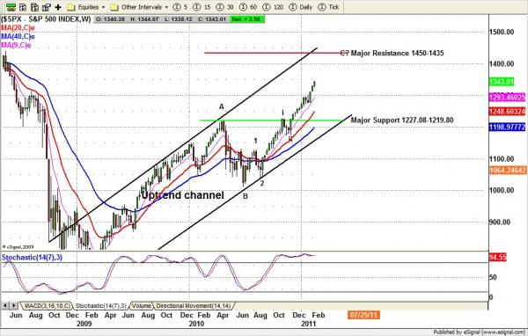The width and height of the screenshot is (528, 336).
Task: Click the Equities folder icon
Action: [x=70, y=7]
